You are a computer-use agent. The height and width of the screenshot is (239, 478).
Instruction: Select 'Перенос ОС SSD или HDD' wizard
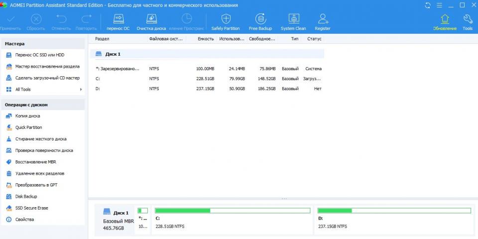39,55
